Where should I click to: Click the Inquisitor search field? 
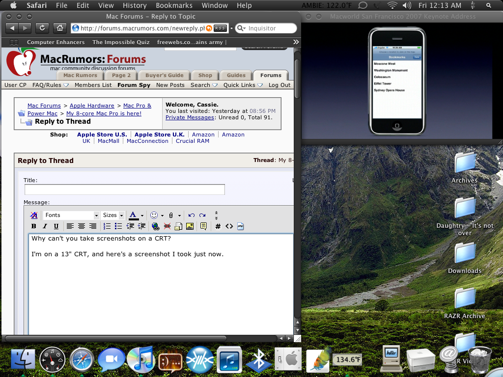pyautogui.click(x=266, y=28)
